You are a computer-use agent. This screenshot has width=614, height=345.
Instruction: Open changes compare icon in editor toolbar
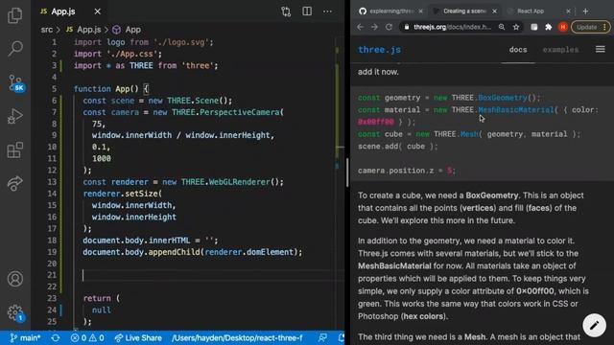[x=286, y=11]
